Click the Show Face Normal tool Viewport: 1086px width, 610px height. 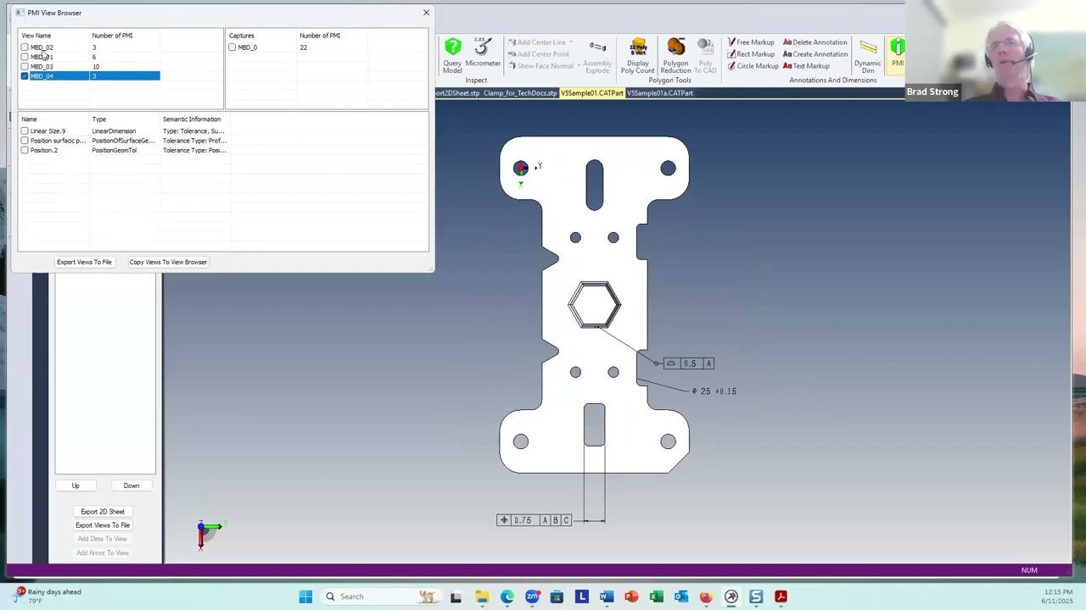click(x=540, y=66)
